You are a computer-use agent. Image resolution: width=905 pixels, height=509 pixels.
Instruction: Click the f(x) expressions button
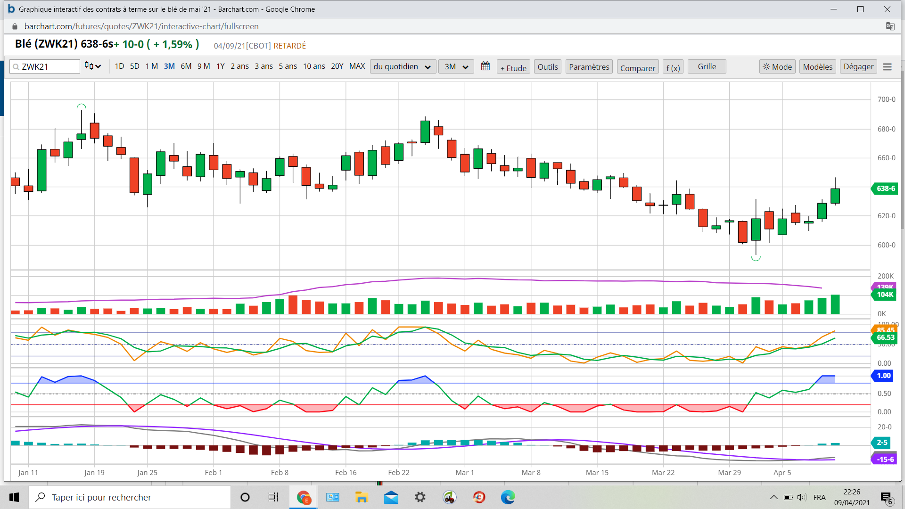click(673, 67)
